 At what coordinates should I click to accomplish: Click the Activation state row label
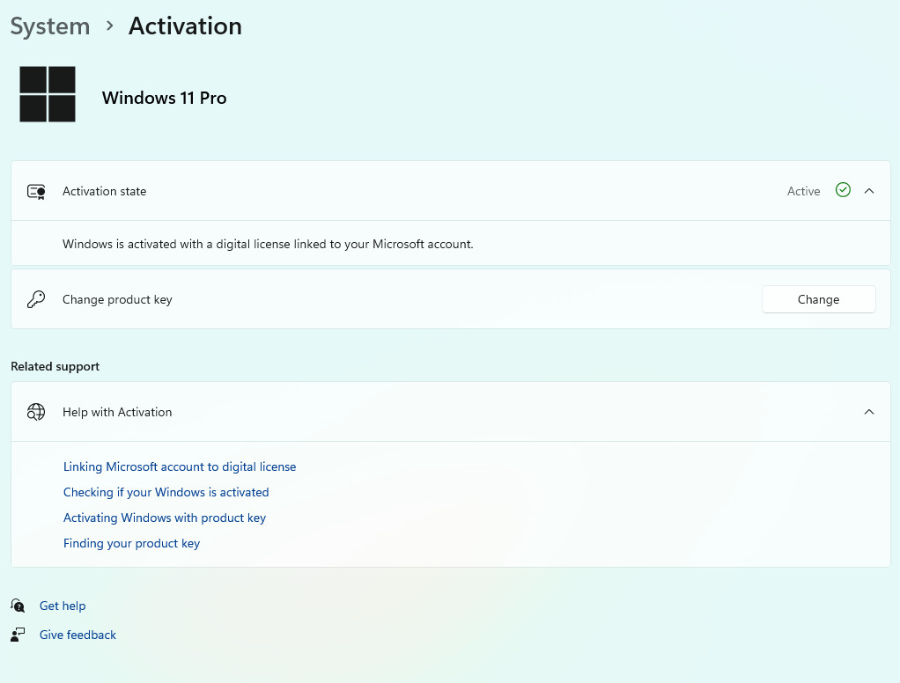click(105, 192)
